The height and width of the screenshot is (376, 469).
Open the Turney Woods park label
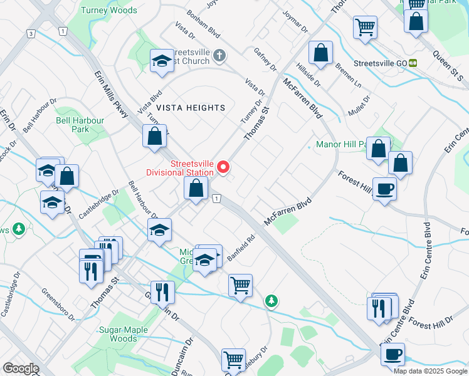[109, 10]
